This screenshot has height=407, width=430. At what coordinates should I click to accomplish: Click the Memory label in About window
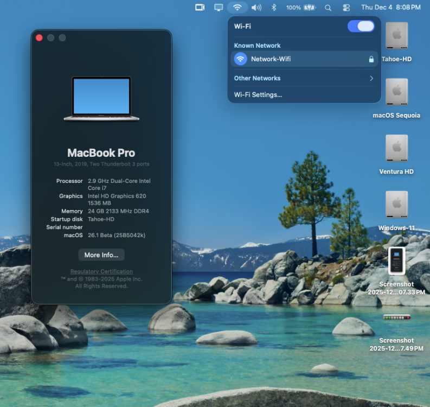point(72,211)
